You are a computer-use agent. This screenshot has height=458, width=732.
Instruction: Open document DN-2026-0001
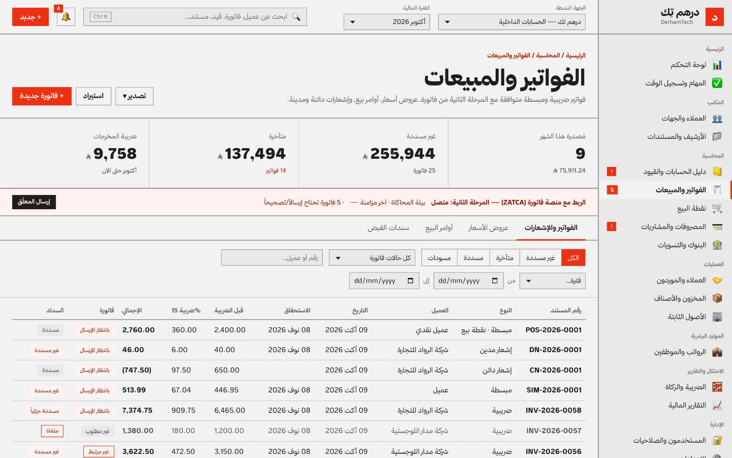[x=555, y=350]
